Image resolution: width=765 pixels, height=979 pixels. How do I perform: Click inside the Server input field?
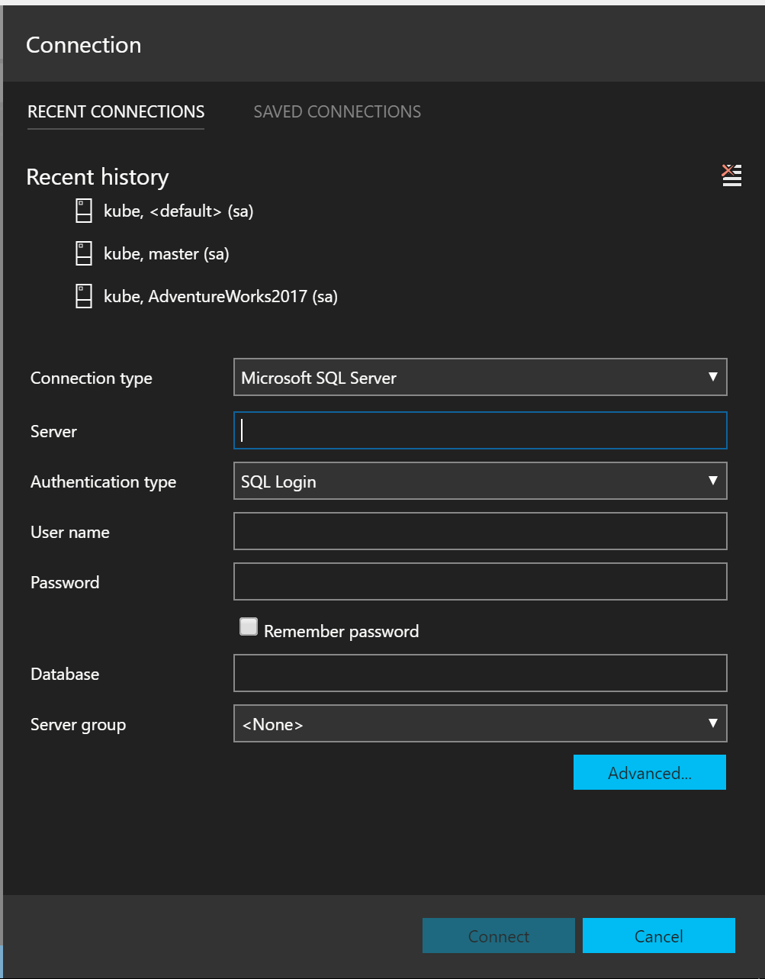pos(480,430)
